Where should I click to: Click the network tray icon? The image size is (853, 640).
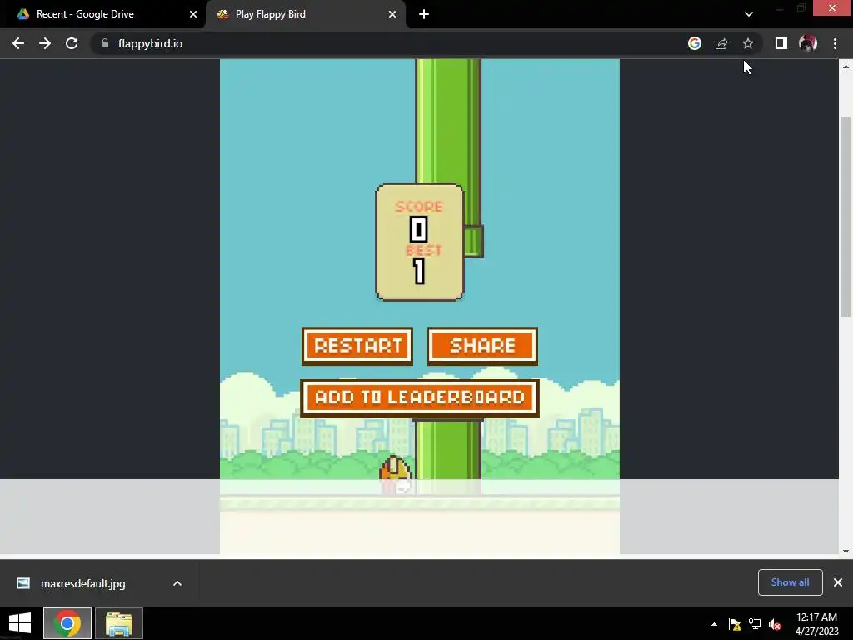(755, 624)
